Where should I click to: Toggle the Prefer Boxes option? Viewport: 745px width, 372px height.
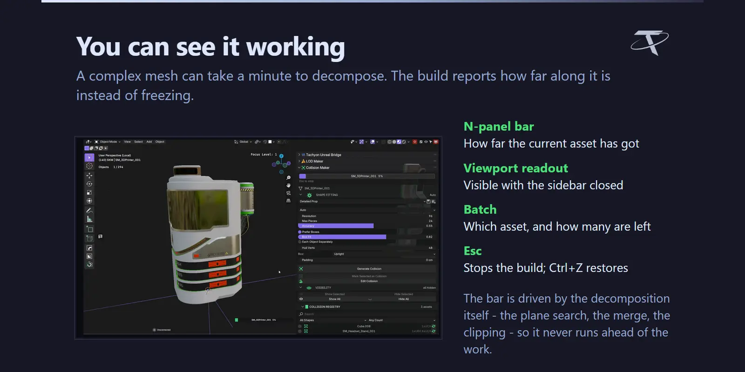(x=300, y=232)
